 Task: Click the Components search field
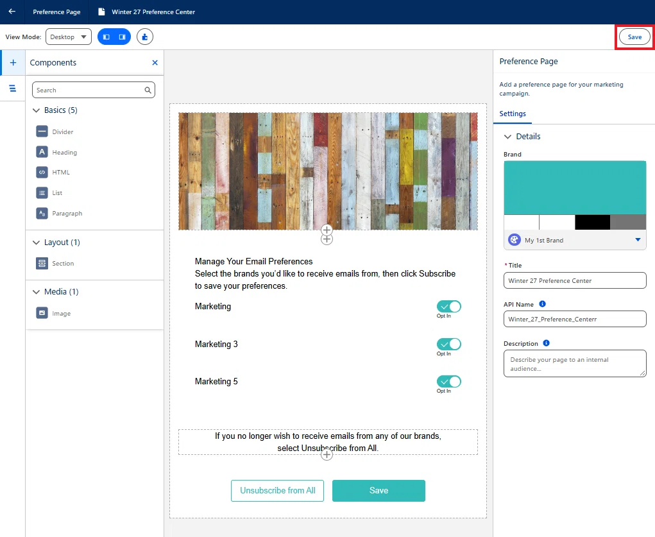[94, 90]
